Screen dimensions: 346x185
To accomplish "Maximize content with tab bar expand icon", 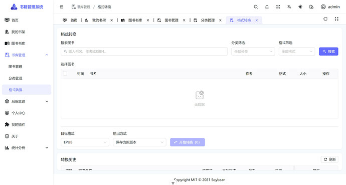I will 336,19.
